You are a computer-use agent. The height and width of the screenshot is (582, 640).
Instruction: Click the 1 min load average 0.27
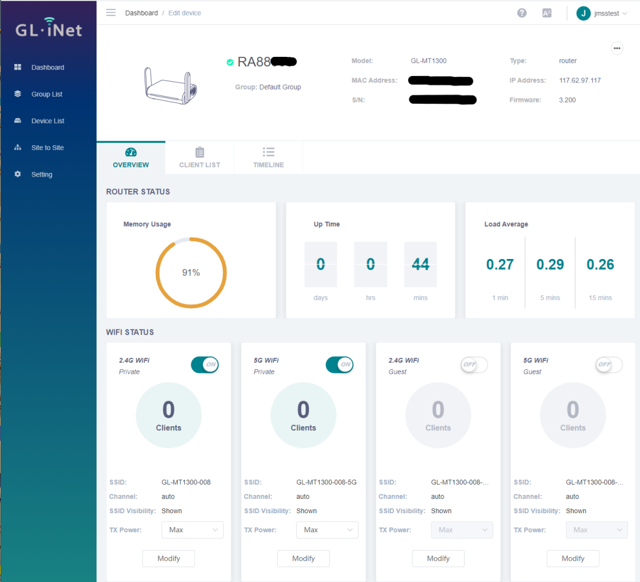tap(500, 264)
